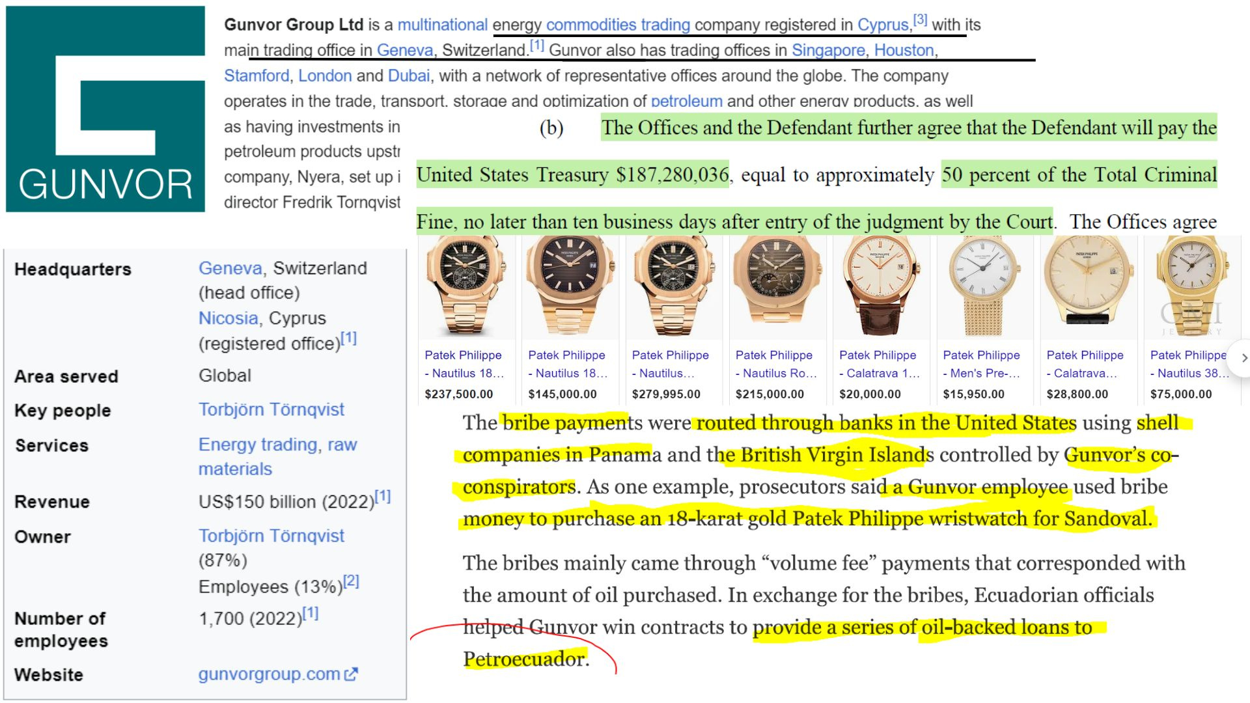Open the 'petroleum' link

[x=687, y=101]
